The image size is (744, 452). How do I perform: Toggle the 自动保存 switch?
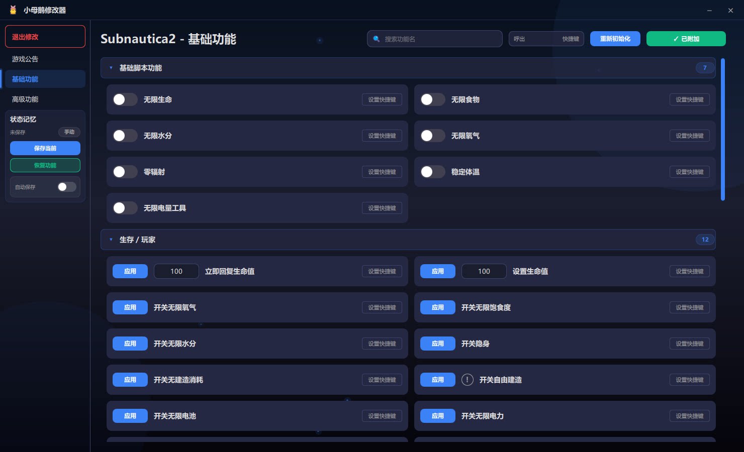pyautogui.click(x=67, y=187)
